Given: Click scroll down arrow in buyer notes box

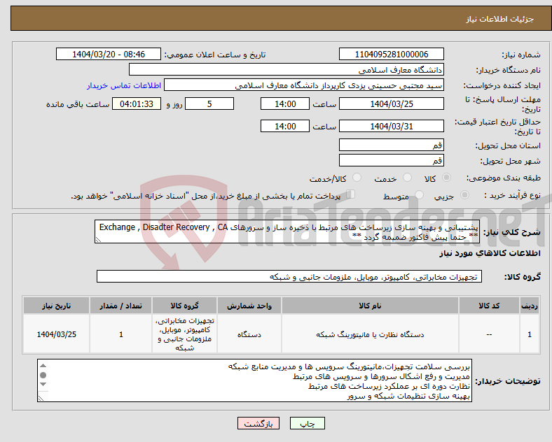Looking at the screenshot, I should [x=43, y=384].
